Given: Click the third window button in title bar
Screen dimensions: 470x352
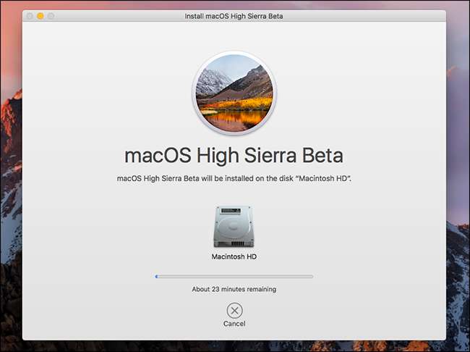Looking at the screenshot, I should [x=52, y=15].
